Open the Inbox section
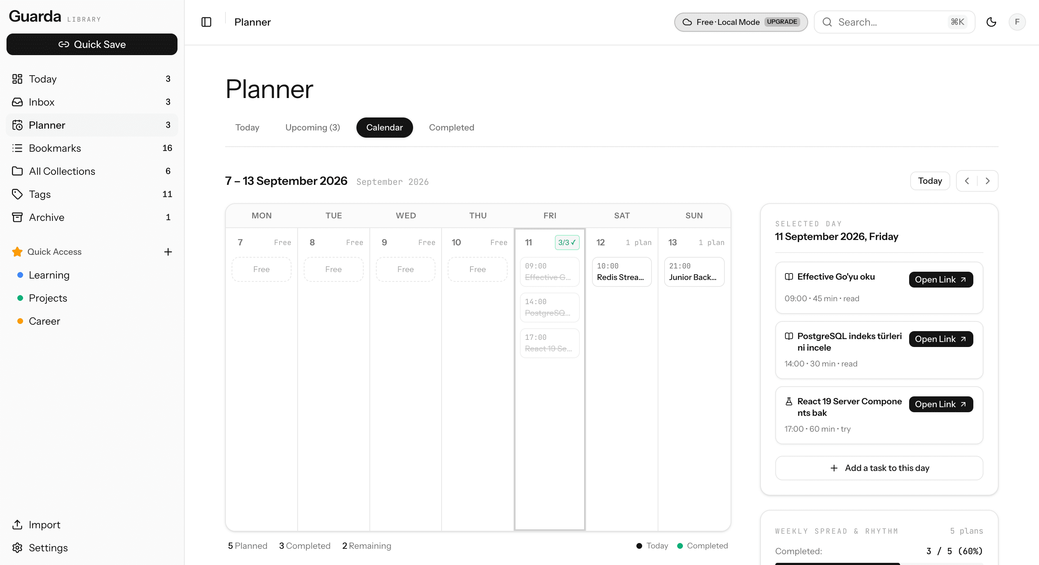Image resolution: width=1039 pixels, height=565 pixels. point(92,102)
